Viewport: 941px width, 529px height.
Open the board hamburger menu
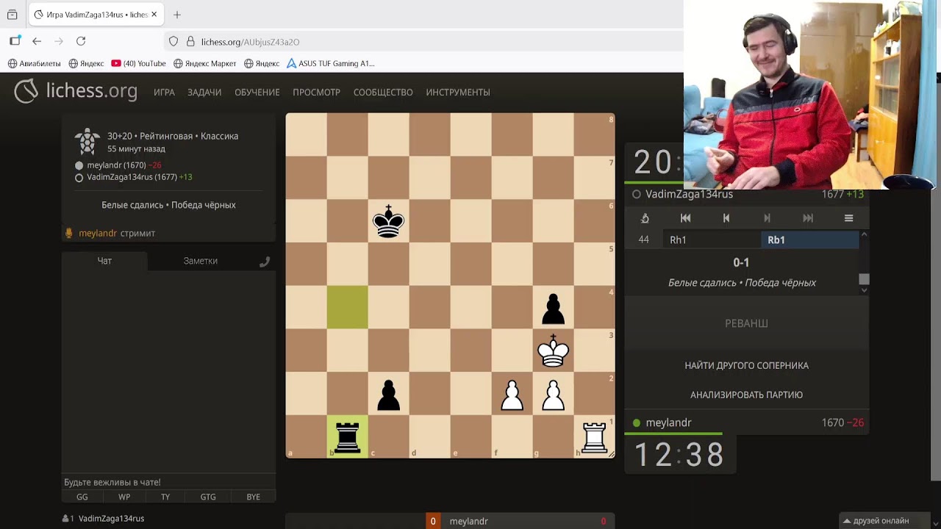tap(848, 218)
